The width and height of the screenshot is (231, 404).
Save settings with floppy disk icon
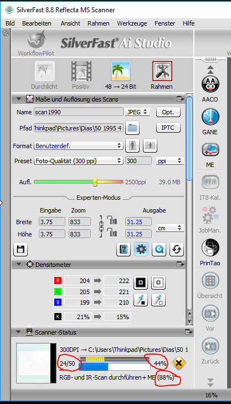click(20, 249)
